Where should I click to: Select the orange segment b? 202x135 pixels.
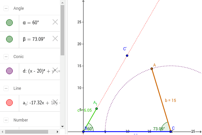(161, 100)
